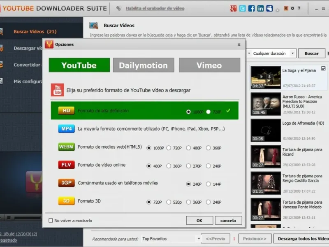Uncheck La Soga y el Pijama checkbox
This screenshot has width=329, height=247.
[x=323, y=68]
